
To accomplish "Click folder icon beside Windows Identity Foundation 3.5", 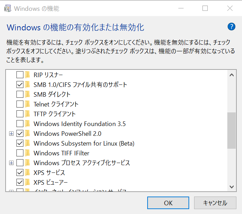I will (x=28, y=124).
